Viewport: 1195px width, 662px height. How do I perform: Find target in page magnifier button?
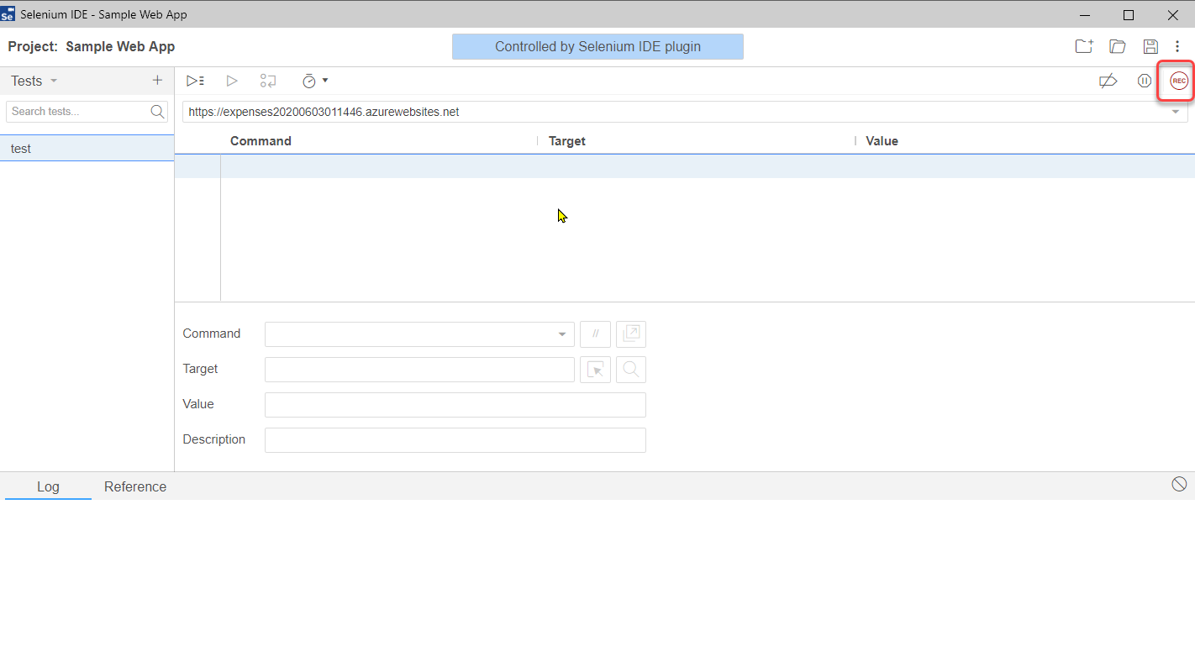click(x=631, y=370)
